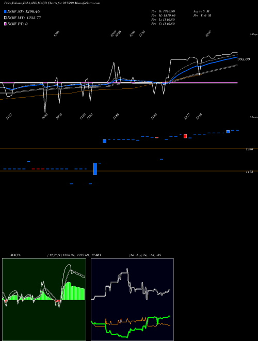Select the DOW ST: 1290.46 label
Viewport: 258px width, 341px height.
23,11
